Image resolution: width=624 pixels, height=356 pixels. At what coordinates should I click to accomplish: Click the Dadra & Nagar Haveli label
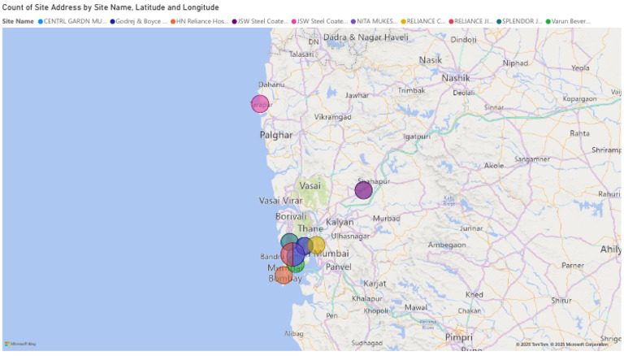[x=366, y=37]
